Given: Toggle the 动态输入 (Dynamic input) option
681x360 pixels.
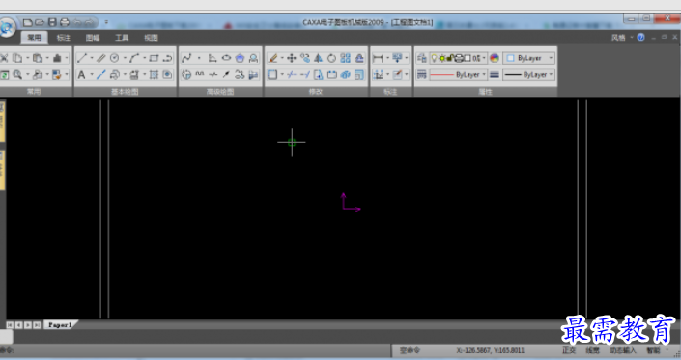Looking at the screenshot, I should [622, 350].
